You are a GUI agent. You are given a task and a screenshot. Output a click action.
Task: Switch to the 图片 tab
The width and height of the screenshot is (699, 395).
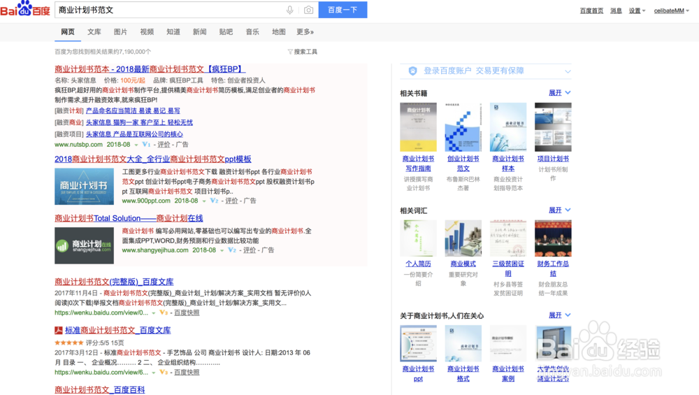[120, 32]
